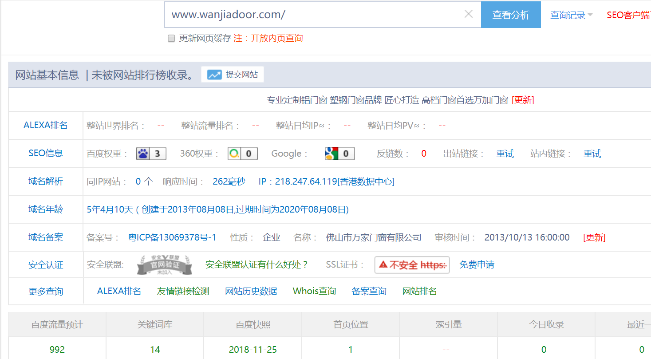Click 免费申请 for SSL certificate
Screen dimensions: 651x359
pos(477,265)
